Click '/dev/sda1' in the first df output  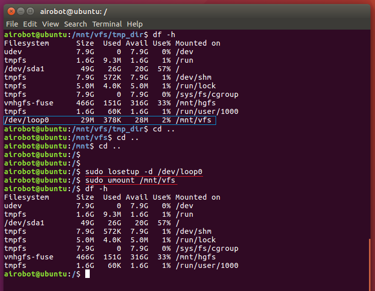pyautogui.click(x=24, y=69)
